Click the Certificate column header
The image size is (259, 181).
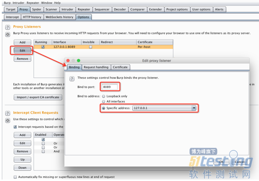coord(155,42)
